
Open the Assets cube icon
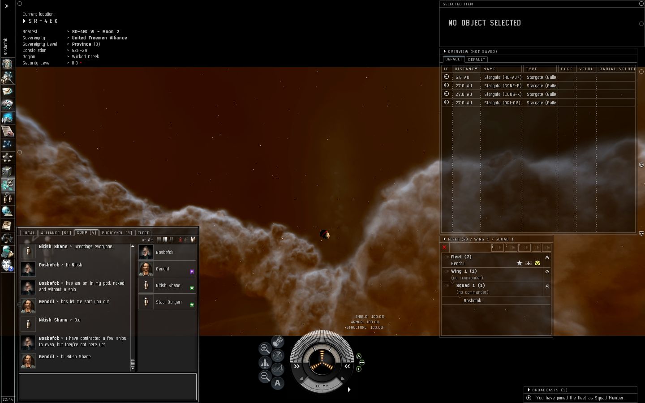[x=7, y=171]
